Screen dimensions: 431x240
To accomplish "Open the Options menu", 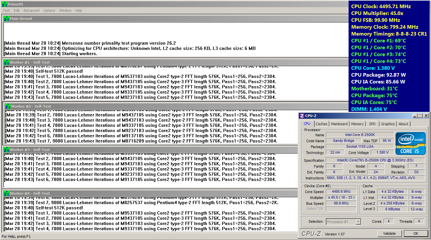I will pyautogui.click(x=49, y=10).
